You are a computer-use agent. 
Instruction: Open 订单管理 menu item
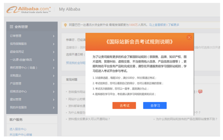click(32, 36)
